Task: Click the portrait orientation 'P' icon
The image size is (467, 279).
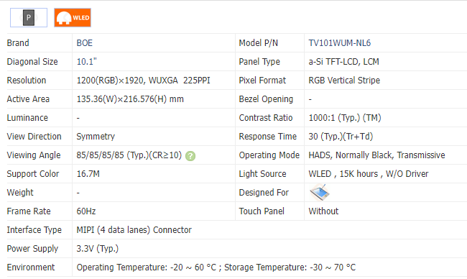Action: coord(29,17)
